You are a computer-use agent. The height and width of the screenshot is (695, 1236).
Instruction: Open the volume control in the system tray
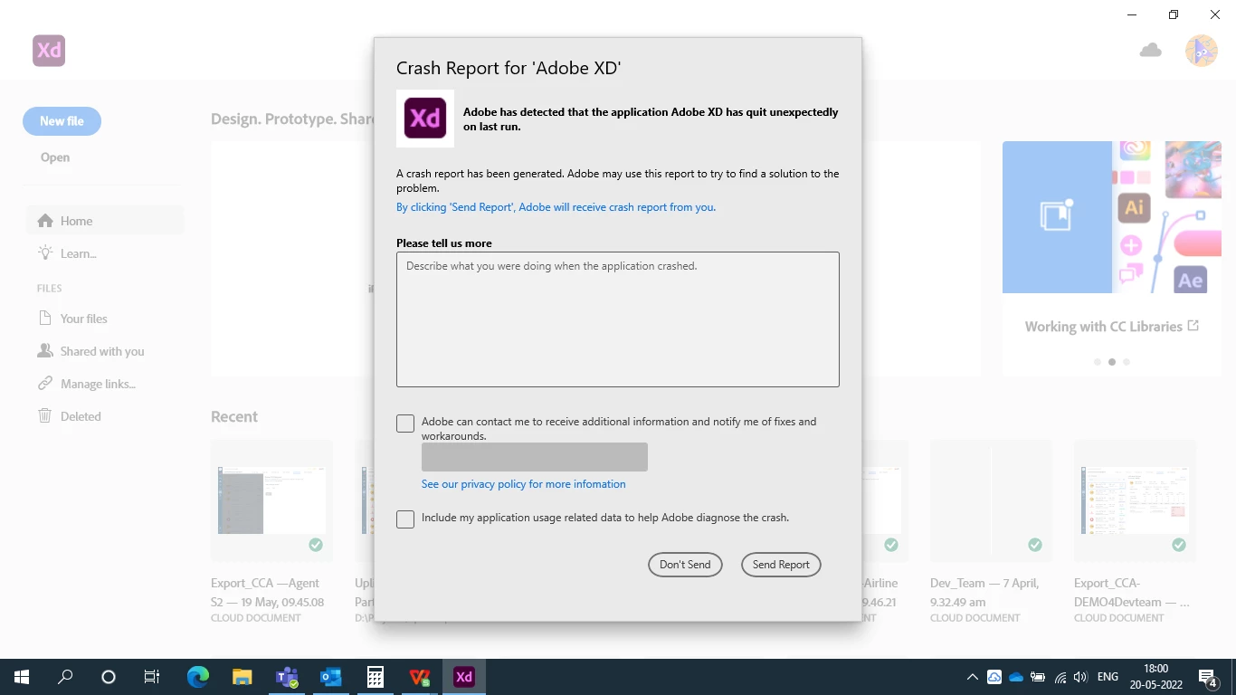pyautogui.click(x=1080, y=677)
